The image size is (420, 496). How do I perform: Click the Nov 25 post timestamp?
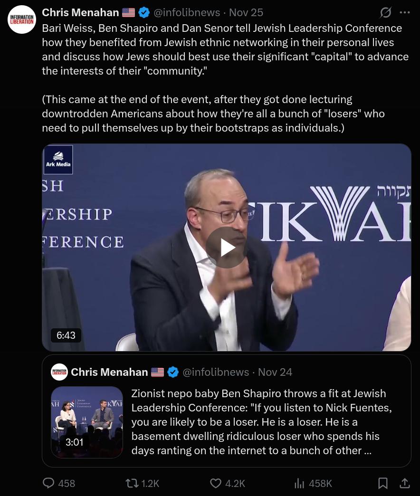(246, 13)
